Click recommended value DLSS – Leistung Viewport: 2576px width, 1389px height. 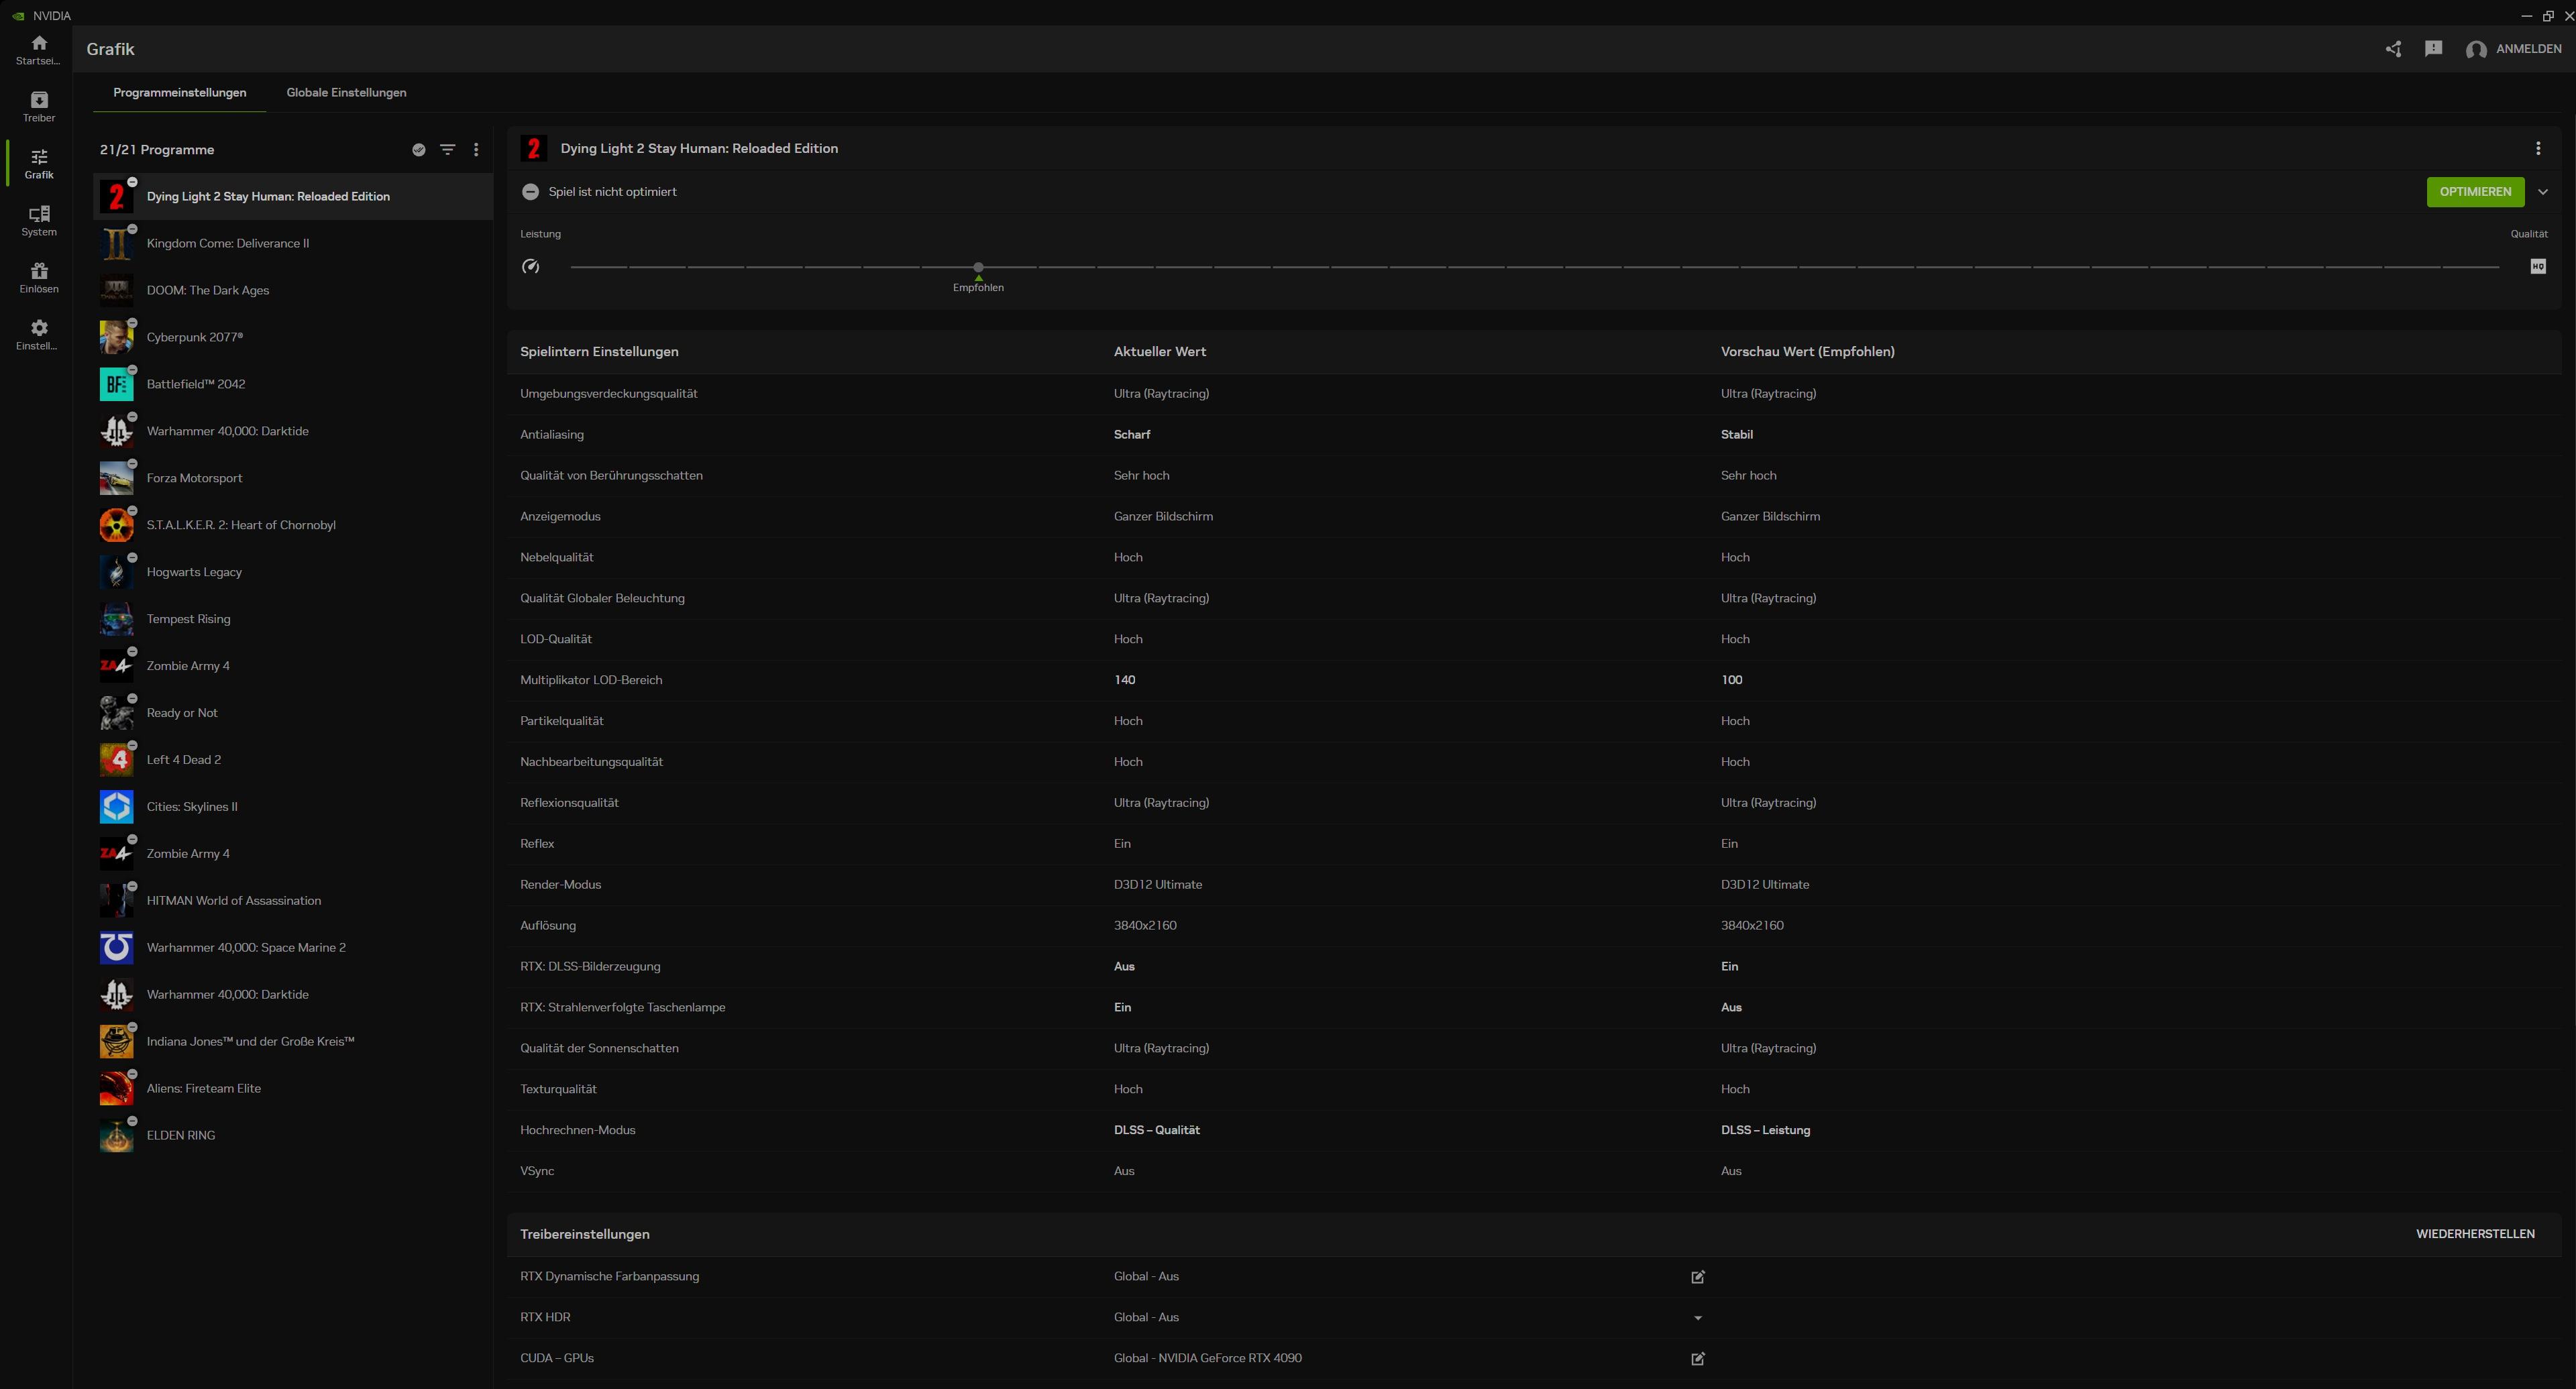coord(1765,1130)
